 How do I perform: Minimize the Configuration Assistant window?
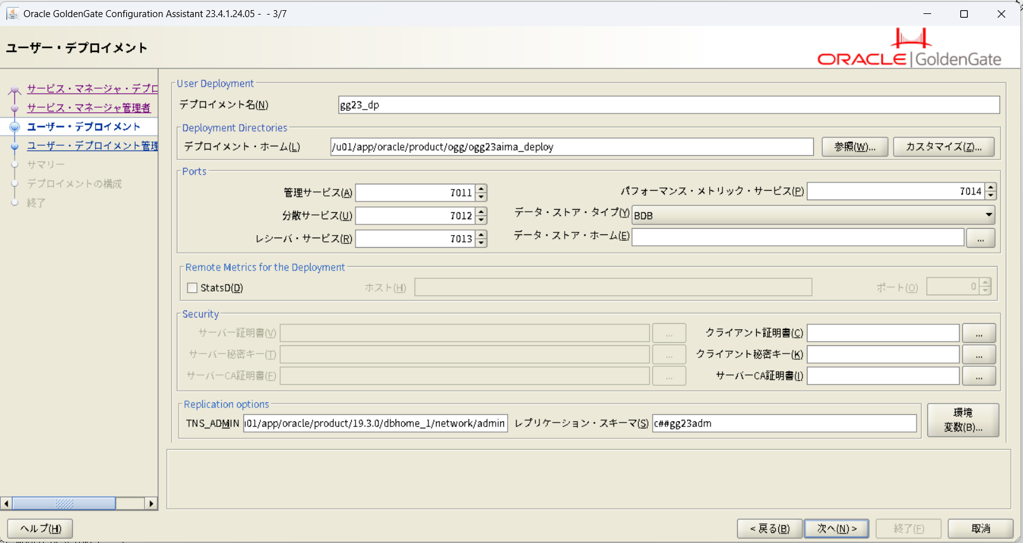(927, 14)
